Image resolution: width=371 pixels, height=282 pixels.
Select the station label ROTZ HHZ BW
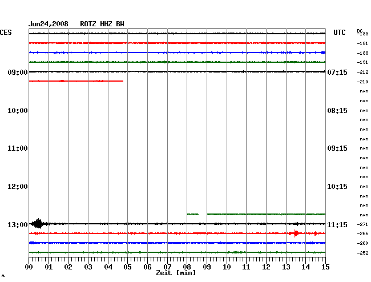click(102, 24)
